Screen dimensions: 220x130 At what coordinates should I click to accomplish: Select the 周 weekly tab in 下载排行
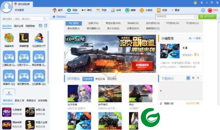click(x=193, y=78)
